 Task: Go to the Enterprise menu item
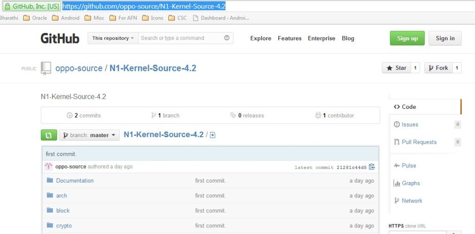pyautogui.click(x=321, y=38)
